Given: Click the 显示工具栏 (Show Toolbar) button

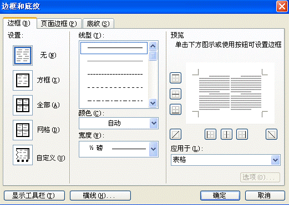Looking at the screenshot, I should 34,196.
